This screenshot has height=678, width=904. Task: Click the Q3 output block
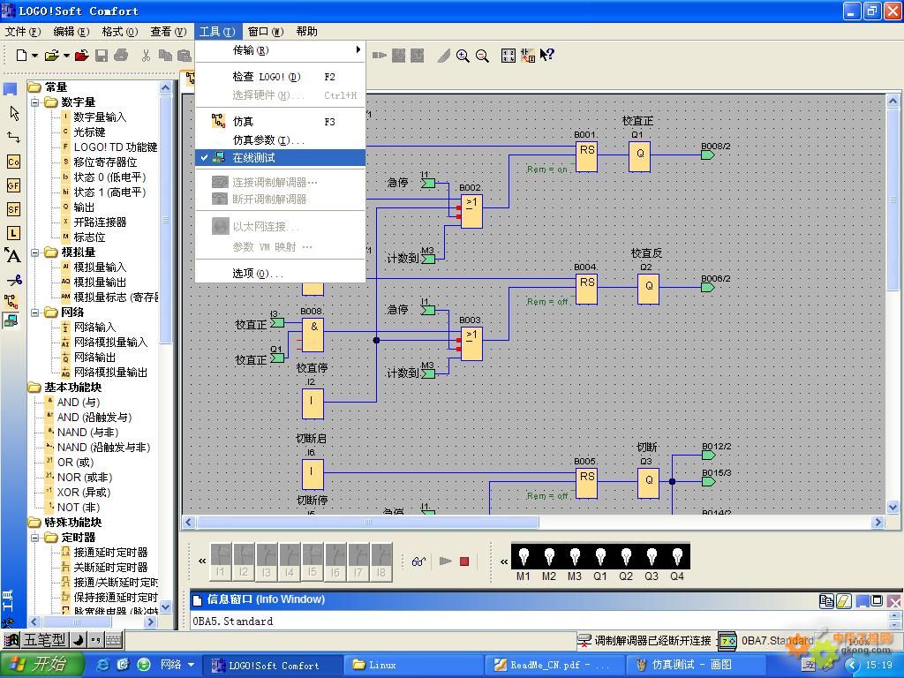tap(649, 483)
